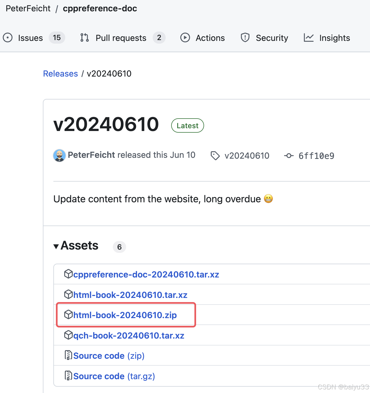Click package icon of html-book-20240610.zip
The image size is (370, 393).
[x=68, y=315]
